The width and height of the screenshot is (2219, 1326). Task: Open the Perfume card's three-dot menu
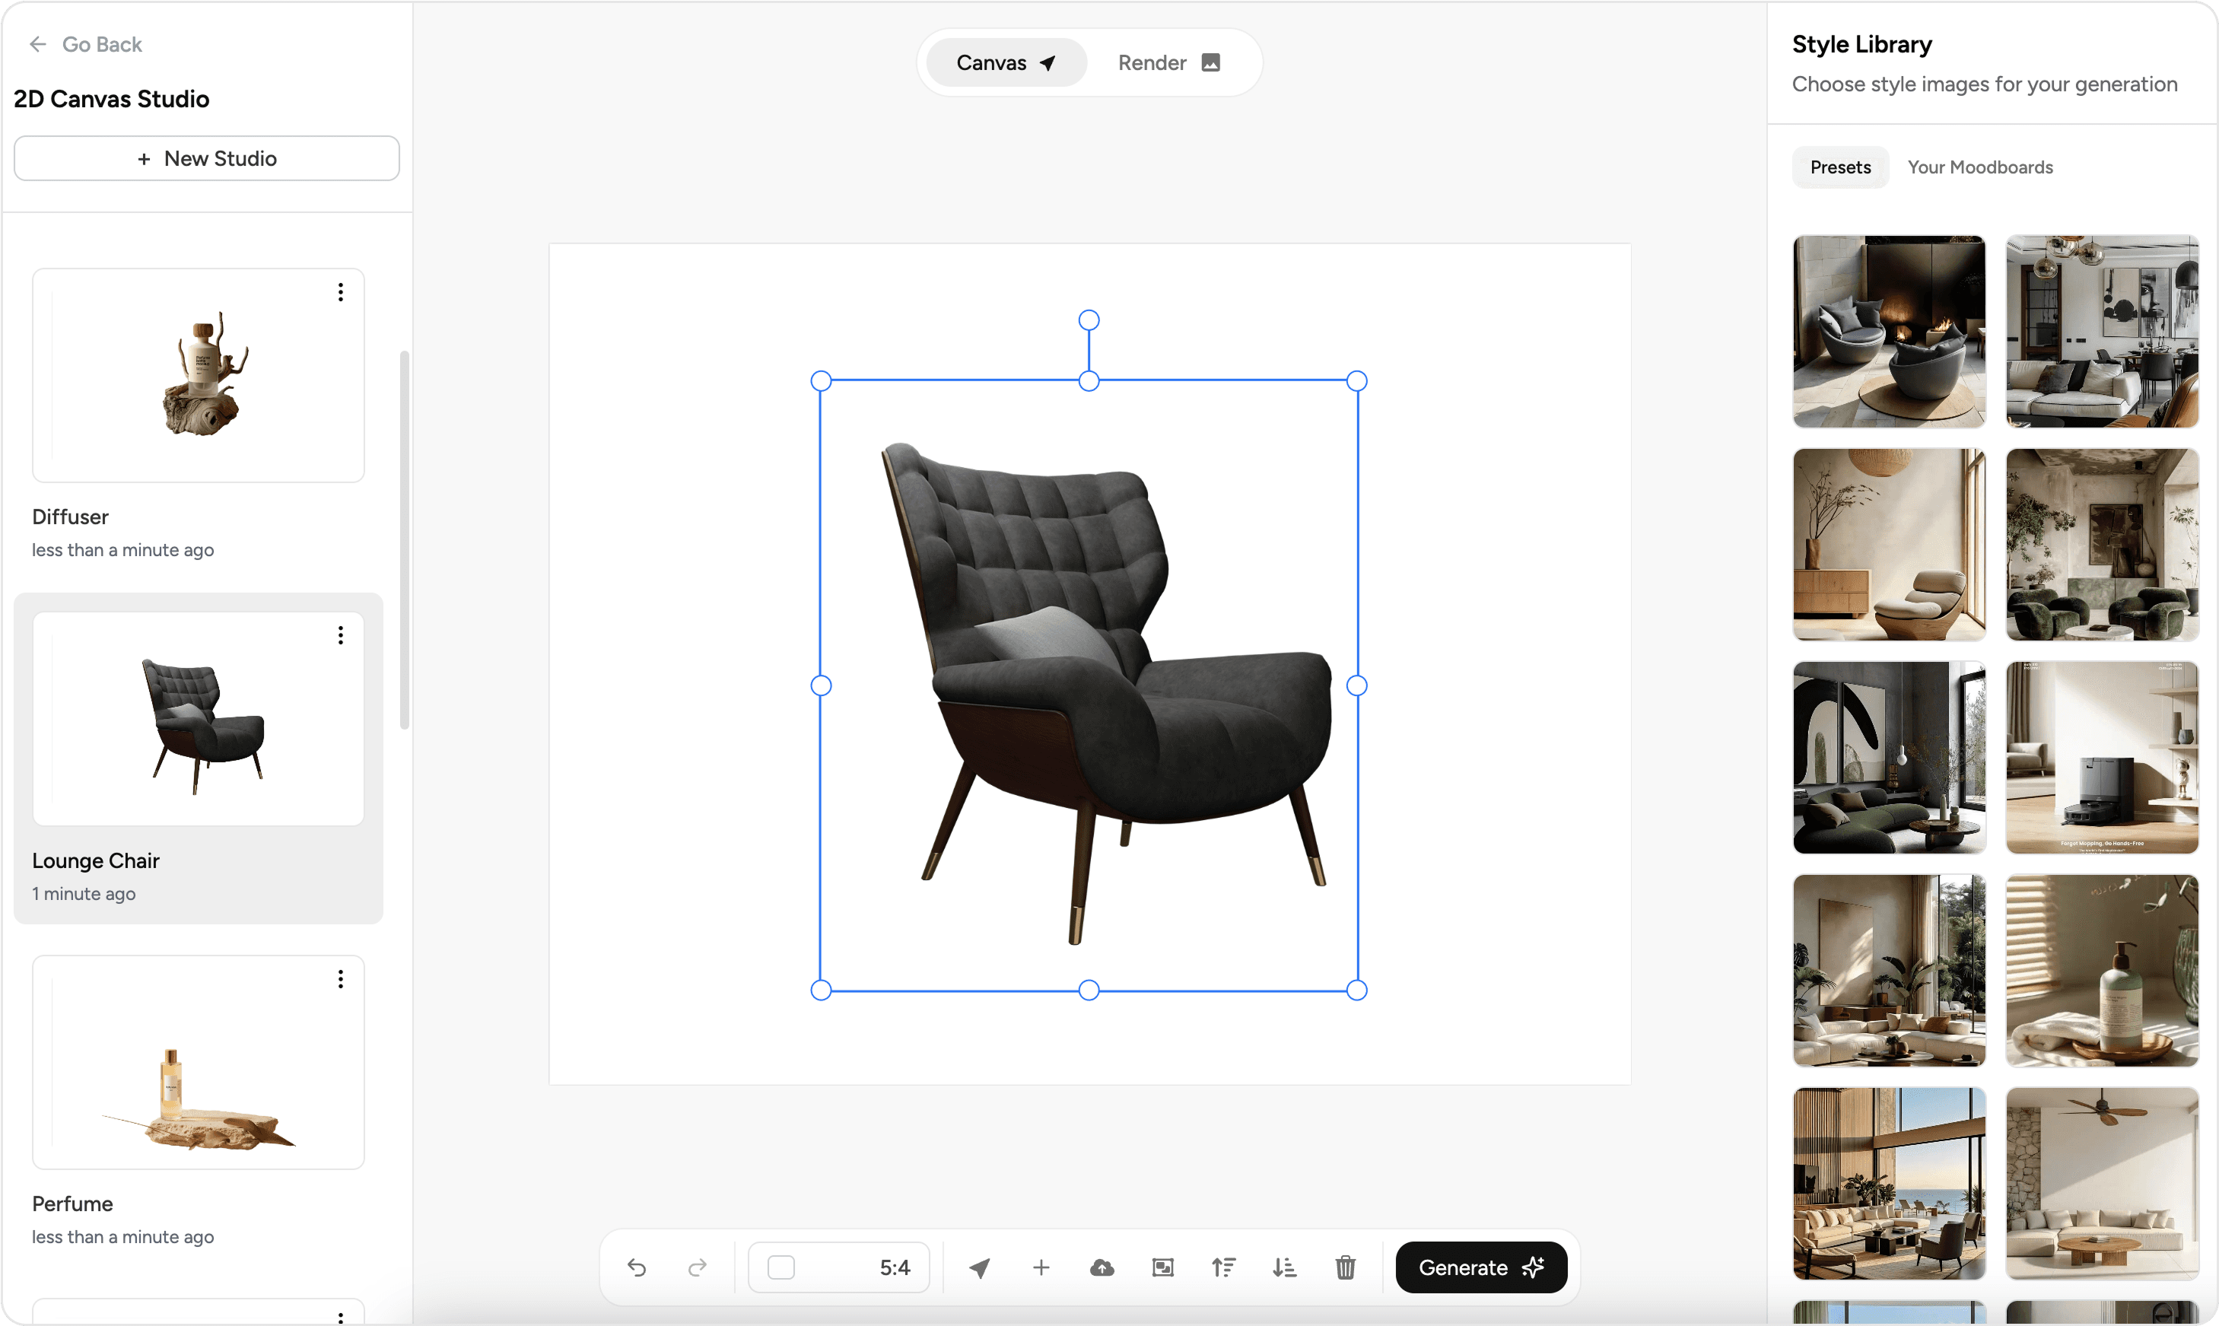[x=340, y=979]
